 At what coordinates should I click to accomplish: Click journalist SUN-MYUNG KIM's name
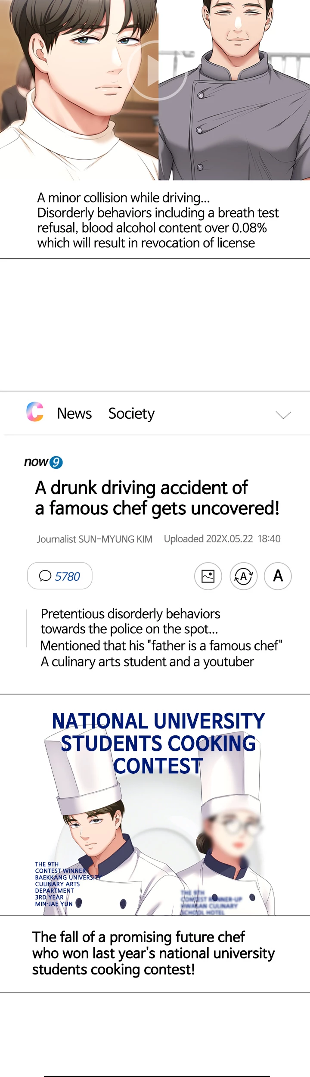pyautogui.click(x=95, y=539)
